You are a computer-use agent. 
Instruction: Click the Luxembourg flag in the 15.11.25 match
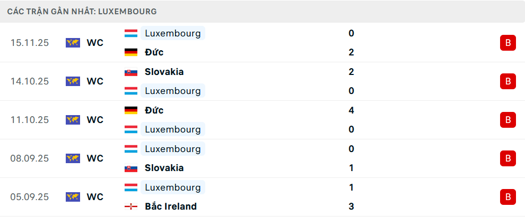(x=131, y=33)
